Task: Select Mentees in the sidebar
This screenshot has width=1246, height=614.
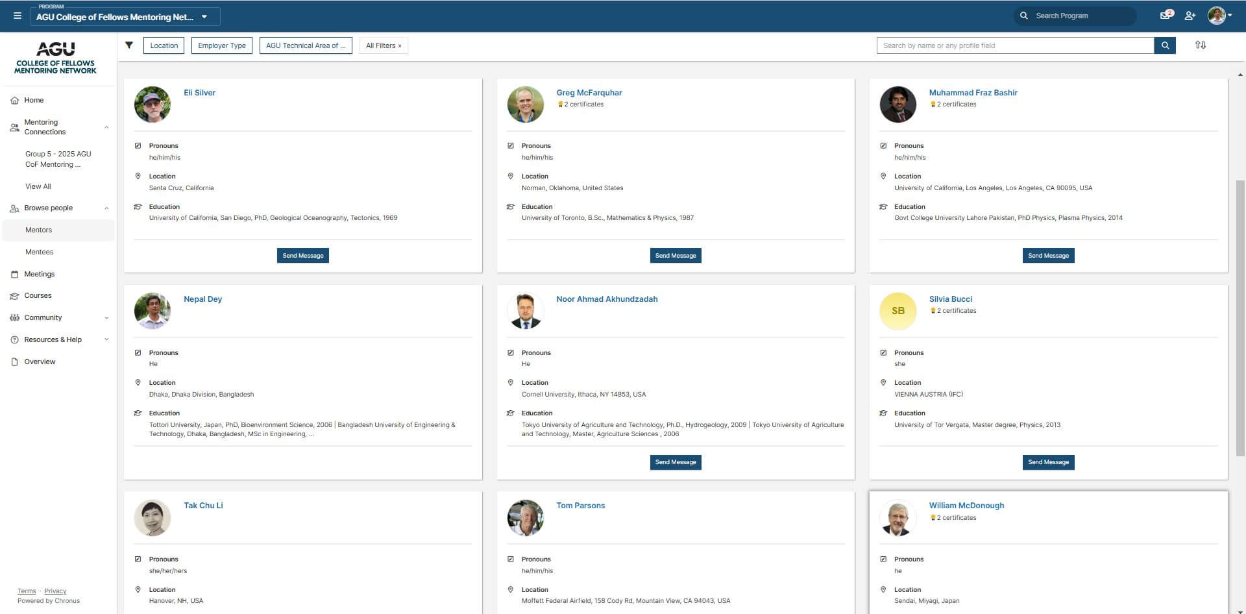Action: (39, 252)
